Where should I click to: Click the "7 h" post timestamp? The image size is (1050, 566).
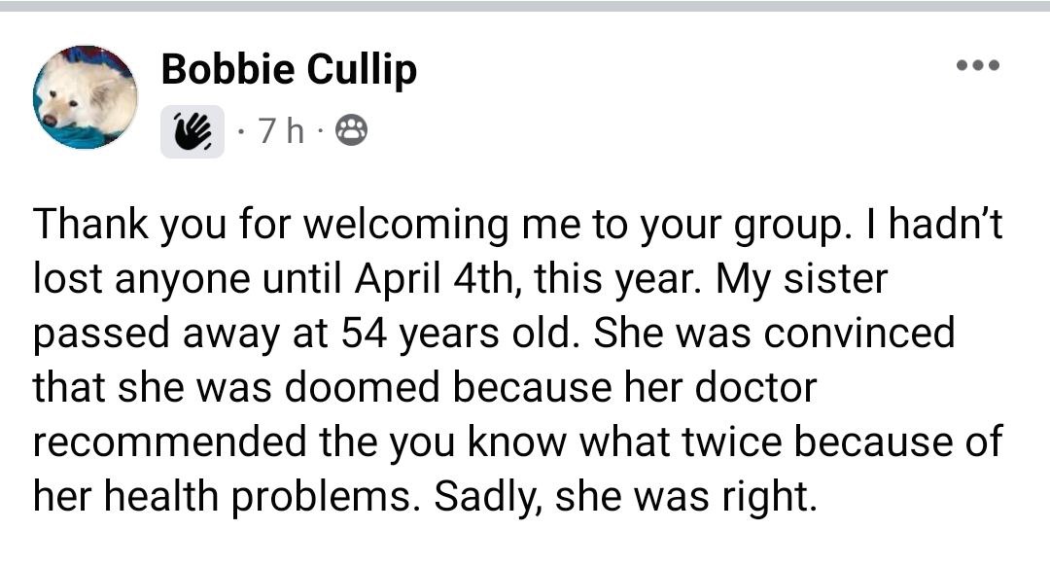281,131
